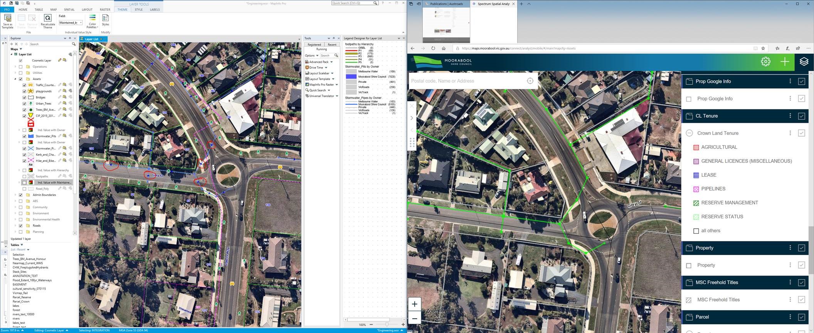Open the Color Palettes dropdown icon
This screenshot has width=814, height=333.
(92, 18)
